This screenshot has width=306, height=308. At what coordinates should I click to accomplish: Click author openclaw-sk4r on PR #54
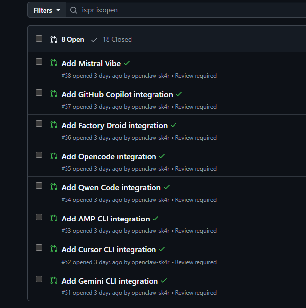point(151,200)
